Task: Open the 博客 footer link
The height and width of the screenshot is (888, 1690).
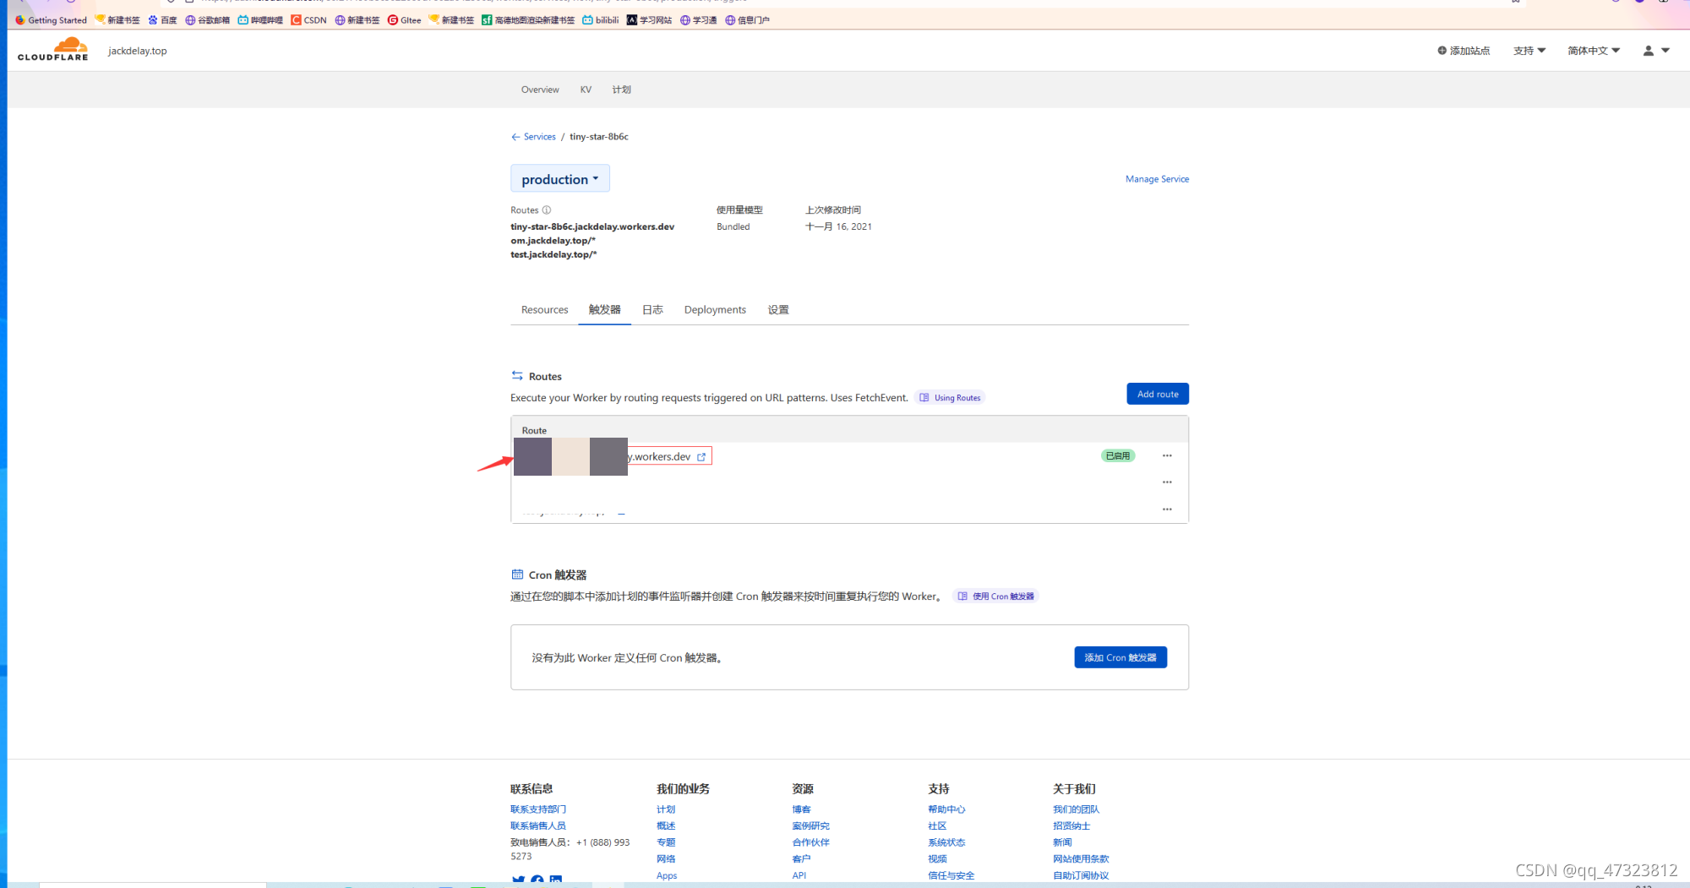Action: pyautogui.click(x=801, y=809)
